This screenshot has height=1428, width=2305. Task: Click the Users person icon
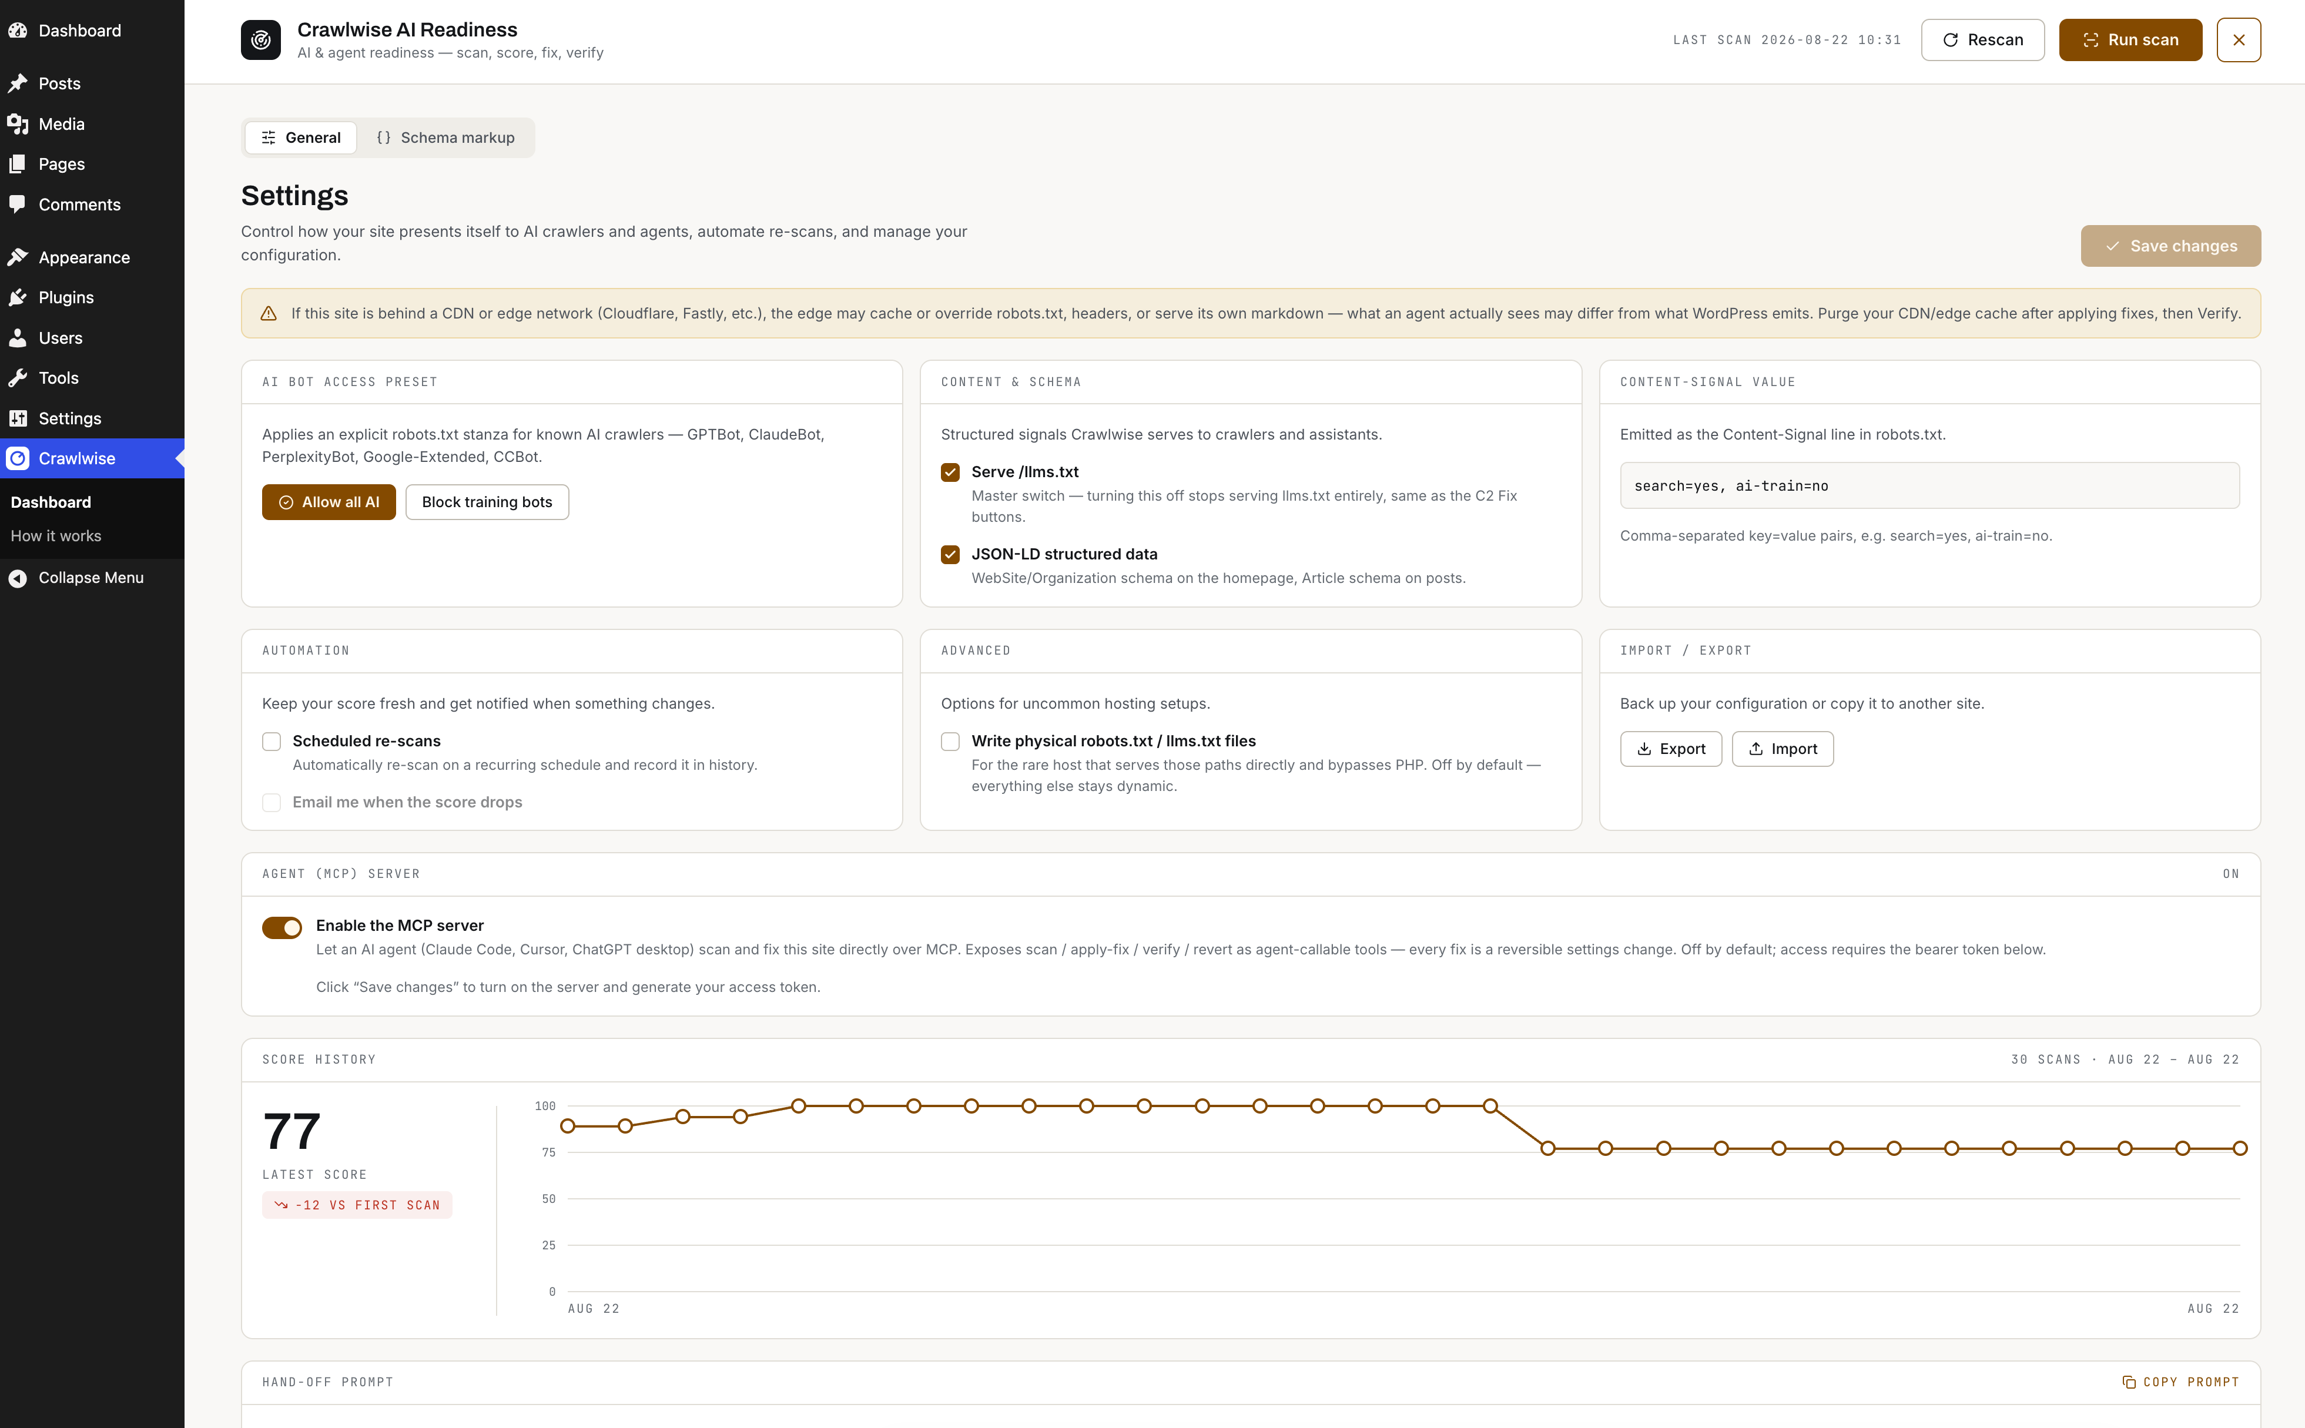17,337
